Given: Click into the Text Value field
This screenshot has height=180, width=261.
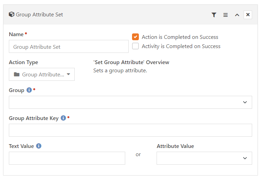Looking at the screenshot, I should (67, 158).
